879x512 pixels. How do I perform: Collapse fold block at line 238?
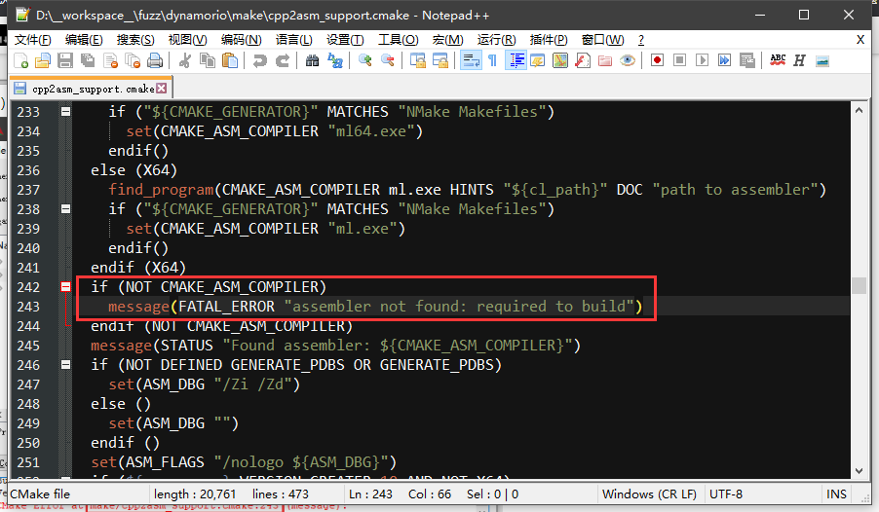click(65, 209)
